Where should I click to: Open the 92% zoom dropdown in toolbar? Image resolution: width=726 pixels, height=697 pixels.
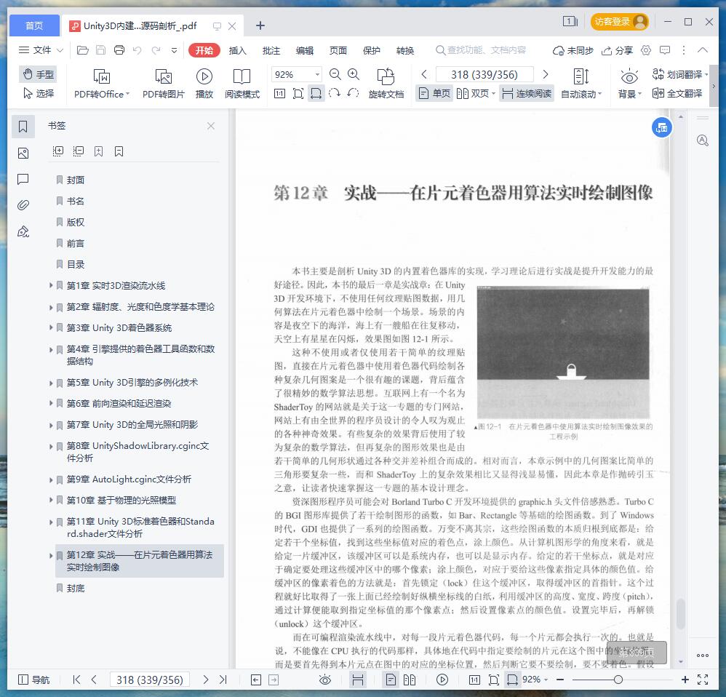coord(317,74)
